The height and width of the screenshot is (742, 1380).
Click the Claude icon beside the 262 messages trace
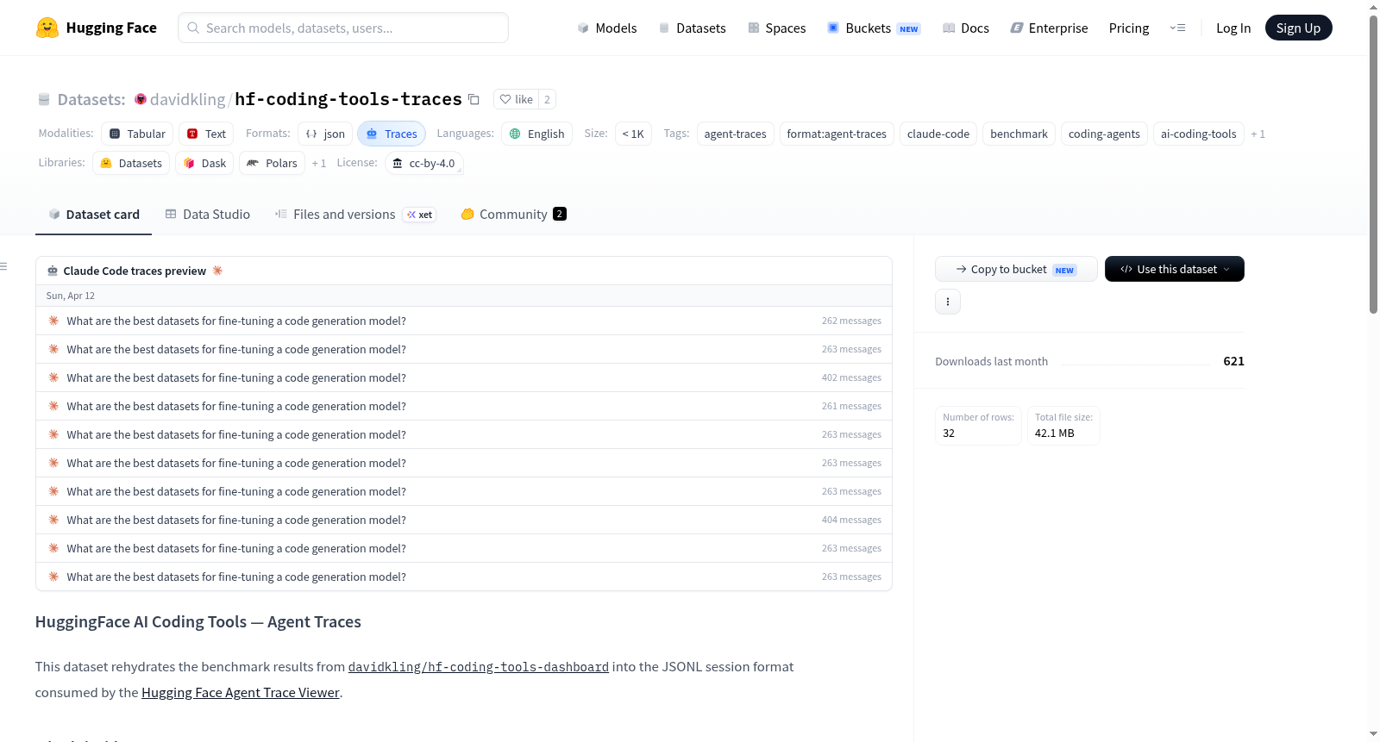pos(53,321)
